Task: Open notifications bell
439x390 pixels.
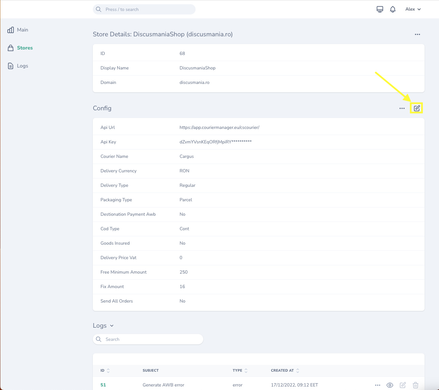Action: coord(393,9)
